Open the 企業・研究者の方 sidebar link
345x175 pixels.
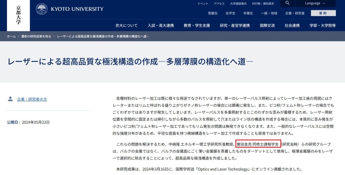pos(32,99)
